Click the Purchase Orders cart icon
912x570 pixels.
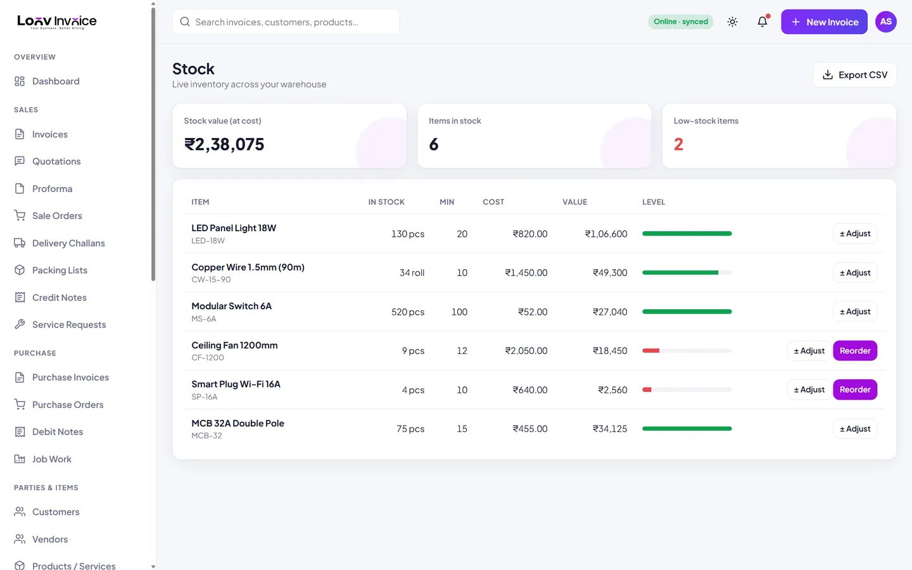pyautogui.click(x=20, y=405)
